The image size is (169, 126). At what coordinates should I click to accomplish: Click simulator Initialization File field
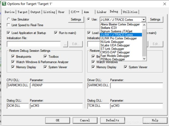[x=34, y=44]
